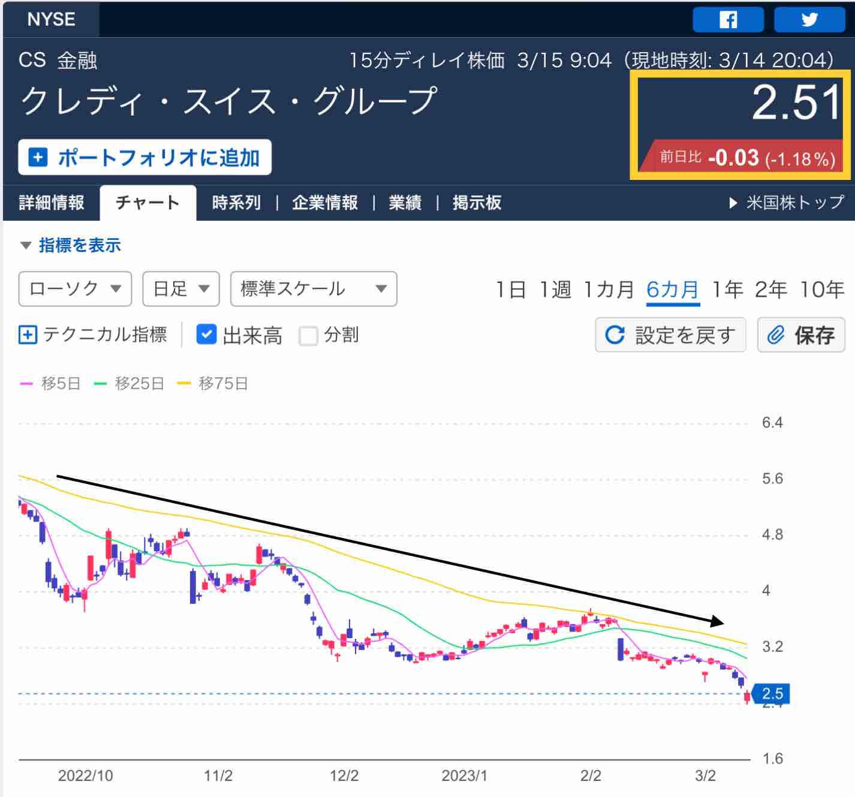Image resolution: width=855 pixels, height=797 pixels.
Task: Click the 移75日 legend entry
Action: [x=213, y=383]
